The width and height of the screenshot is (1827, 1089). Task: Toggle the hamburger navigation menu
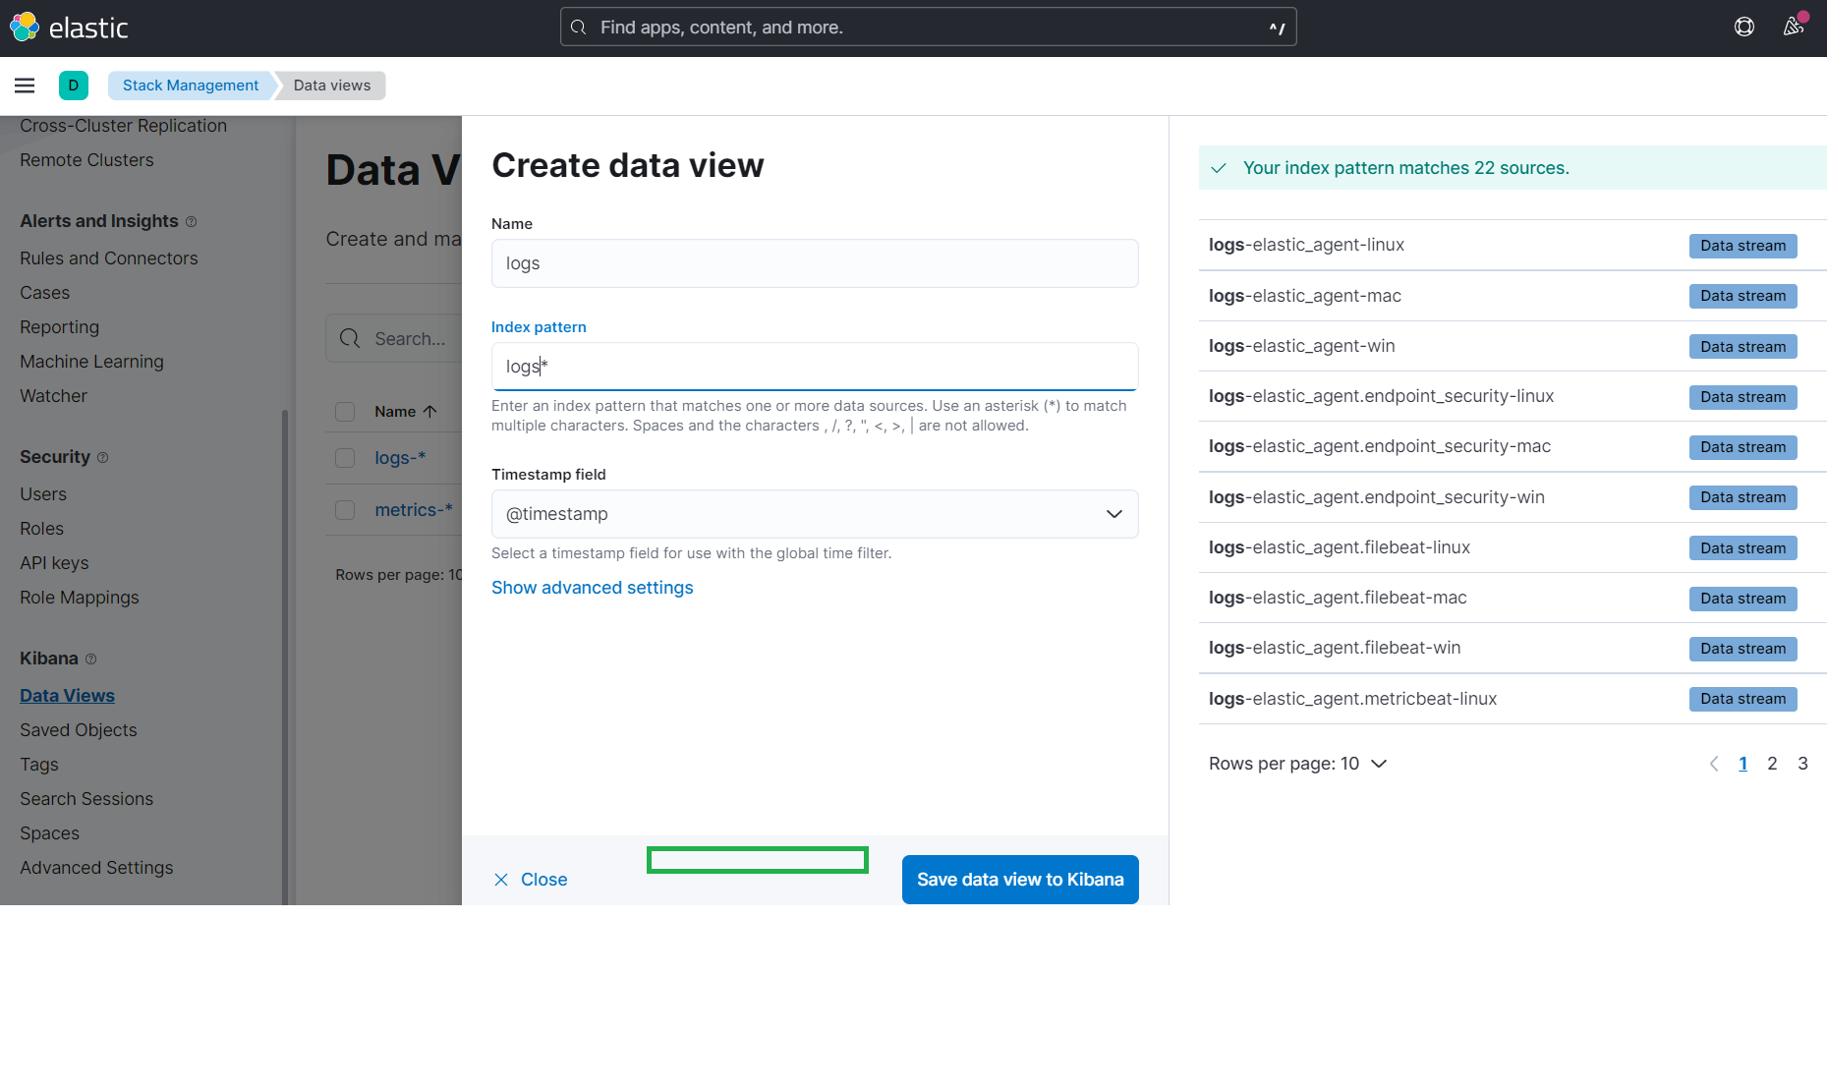pos(25,86)
